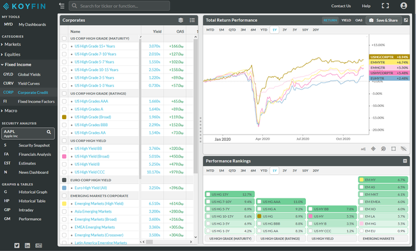This screenshot has height=251, width=416.
Task: Click the square box icon below chart
Action: 394,149
